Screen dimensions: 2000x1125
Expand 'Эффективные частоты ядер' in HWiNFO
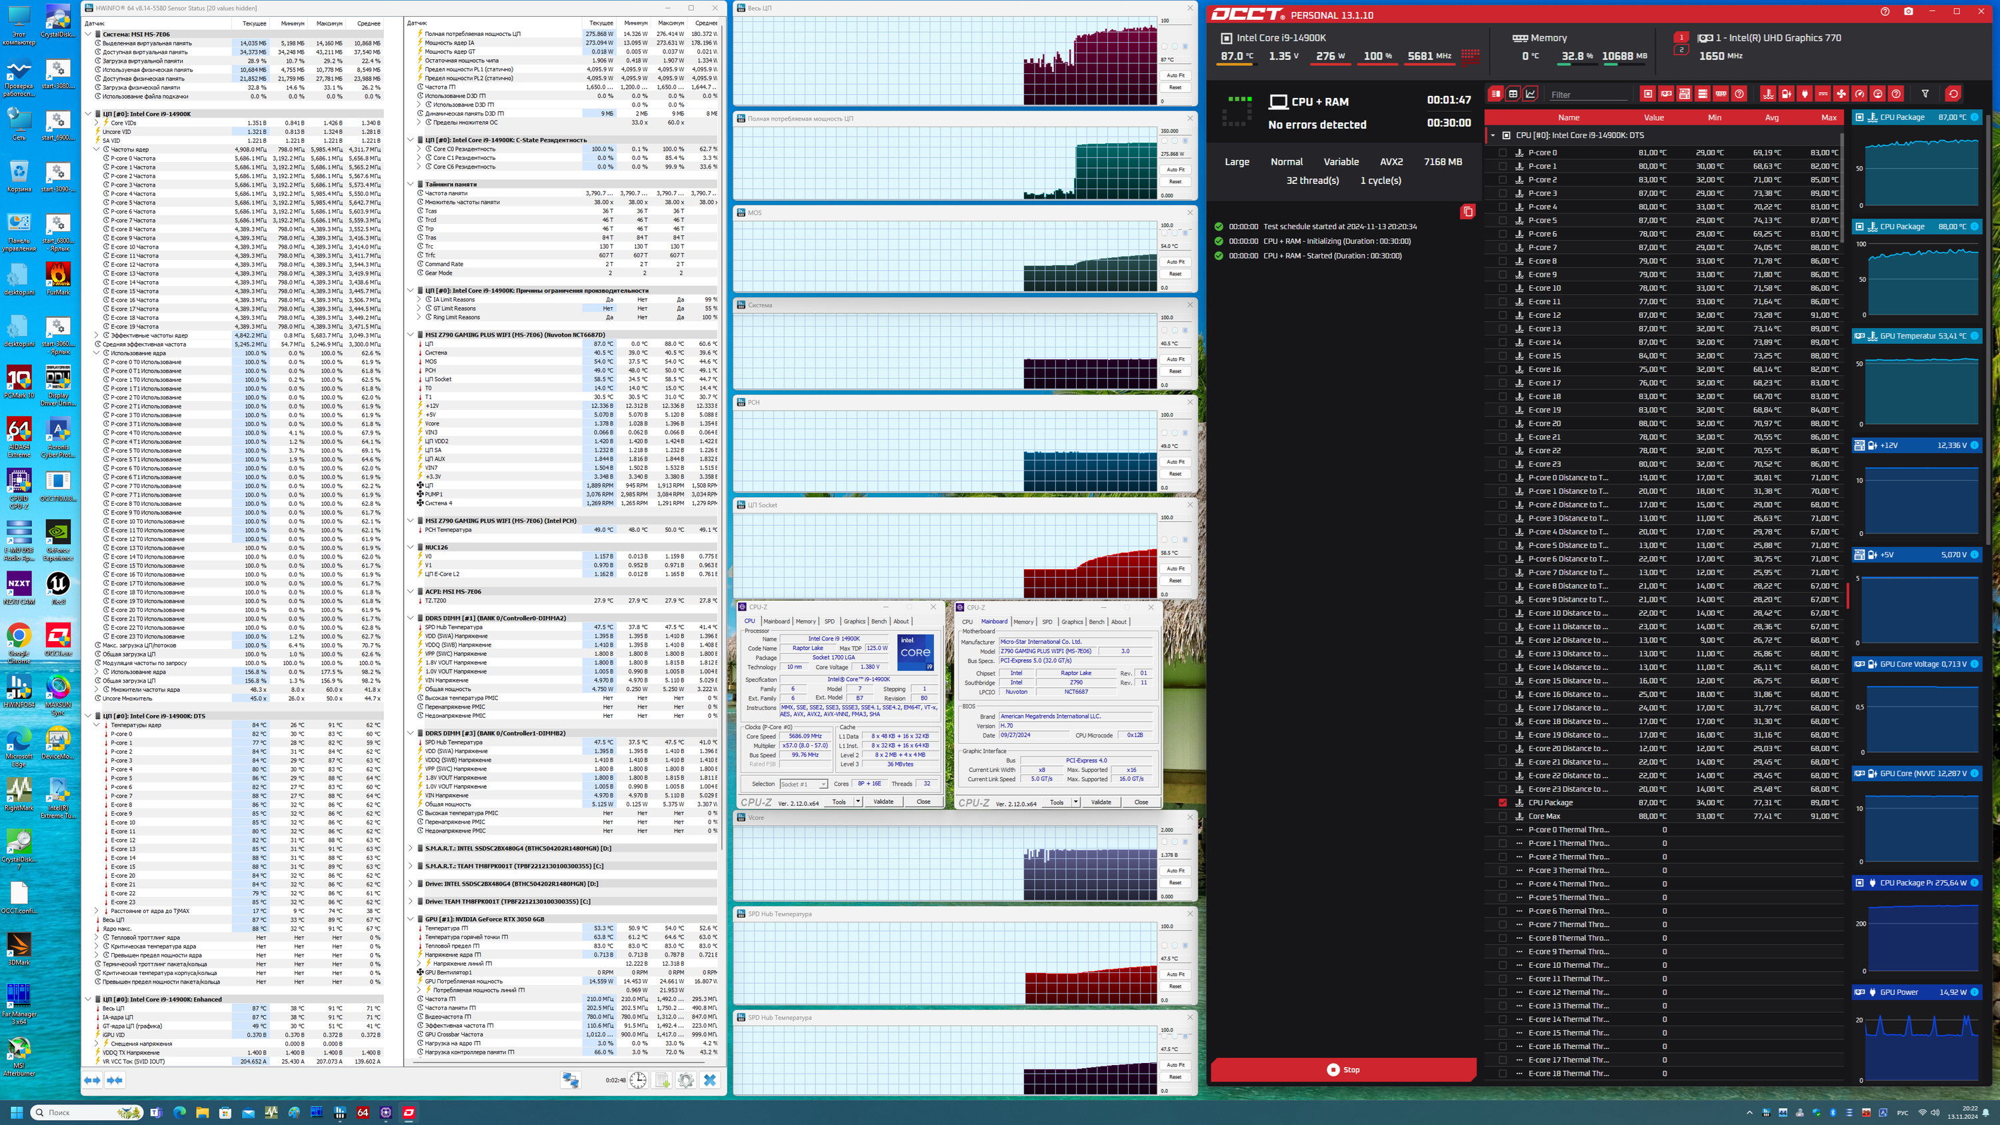(97, 335)
